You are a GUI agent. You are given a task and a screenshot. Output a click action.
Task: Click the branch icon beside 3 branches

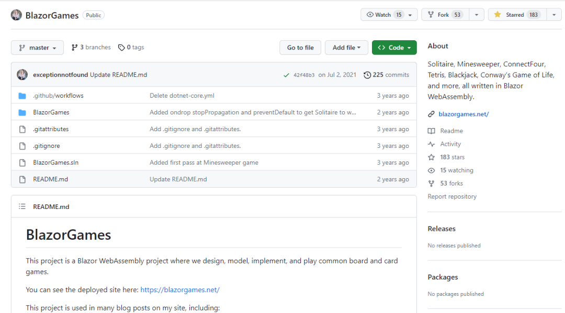pyautogui.click(x=74, y=48)
